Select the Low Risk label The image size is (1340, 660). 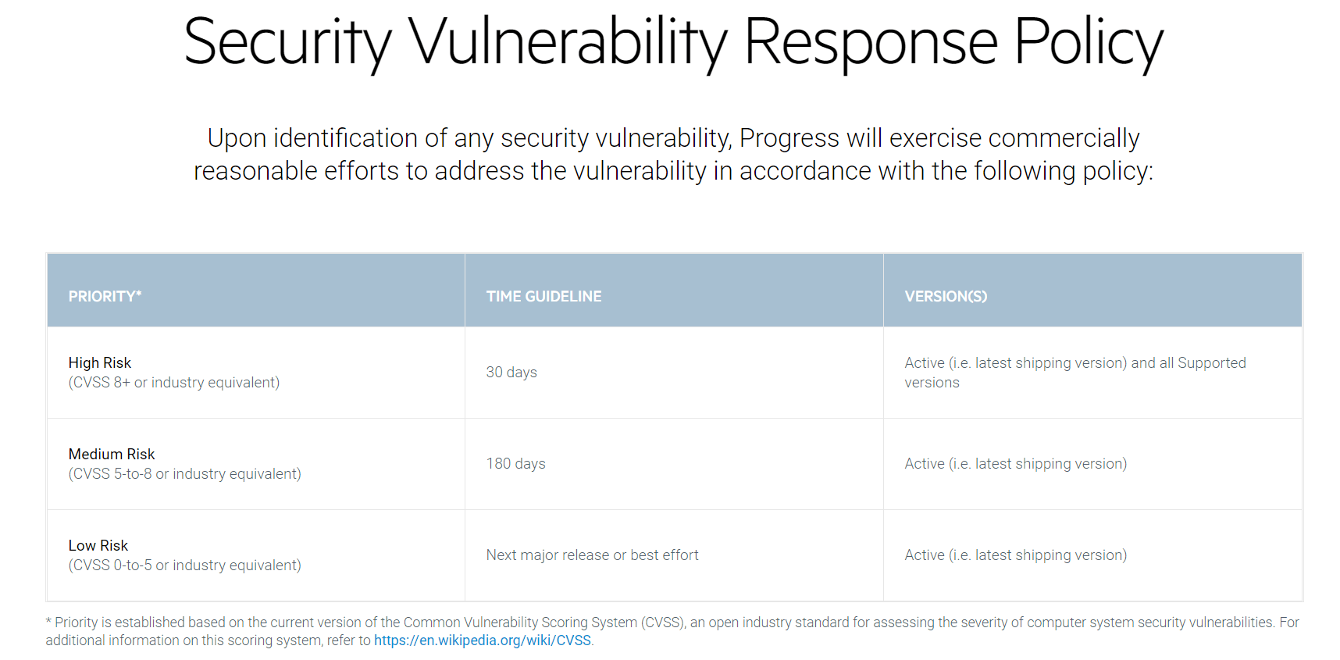click(98, 545)
